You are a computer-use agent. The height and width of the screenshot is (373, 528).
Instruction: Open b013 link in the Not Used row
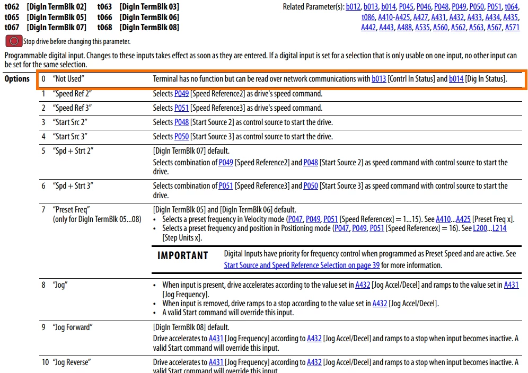379,79
